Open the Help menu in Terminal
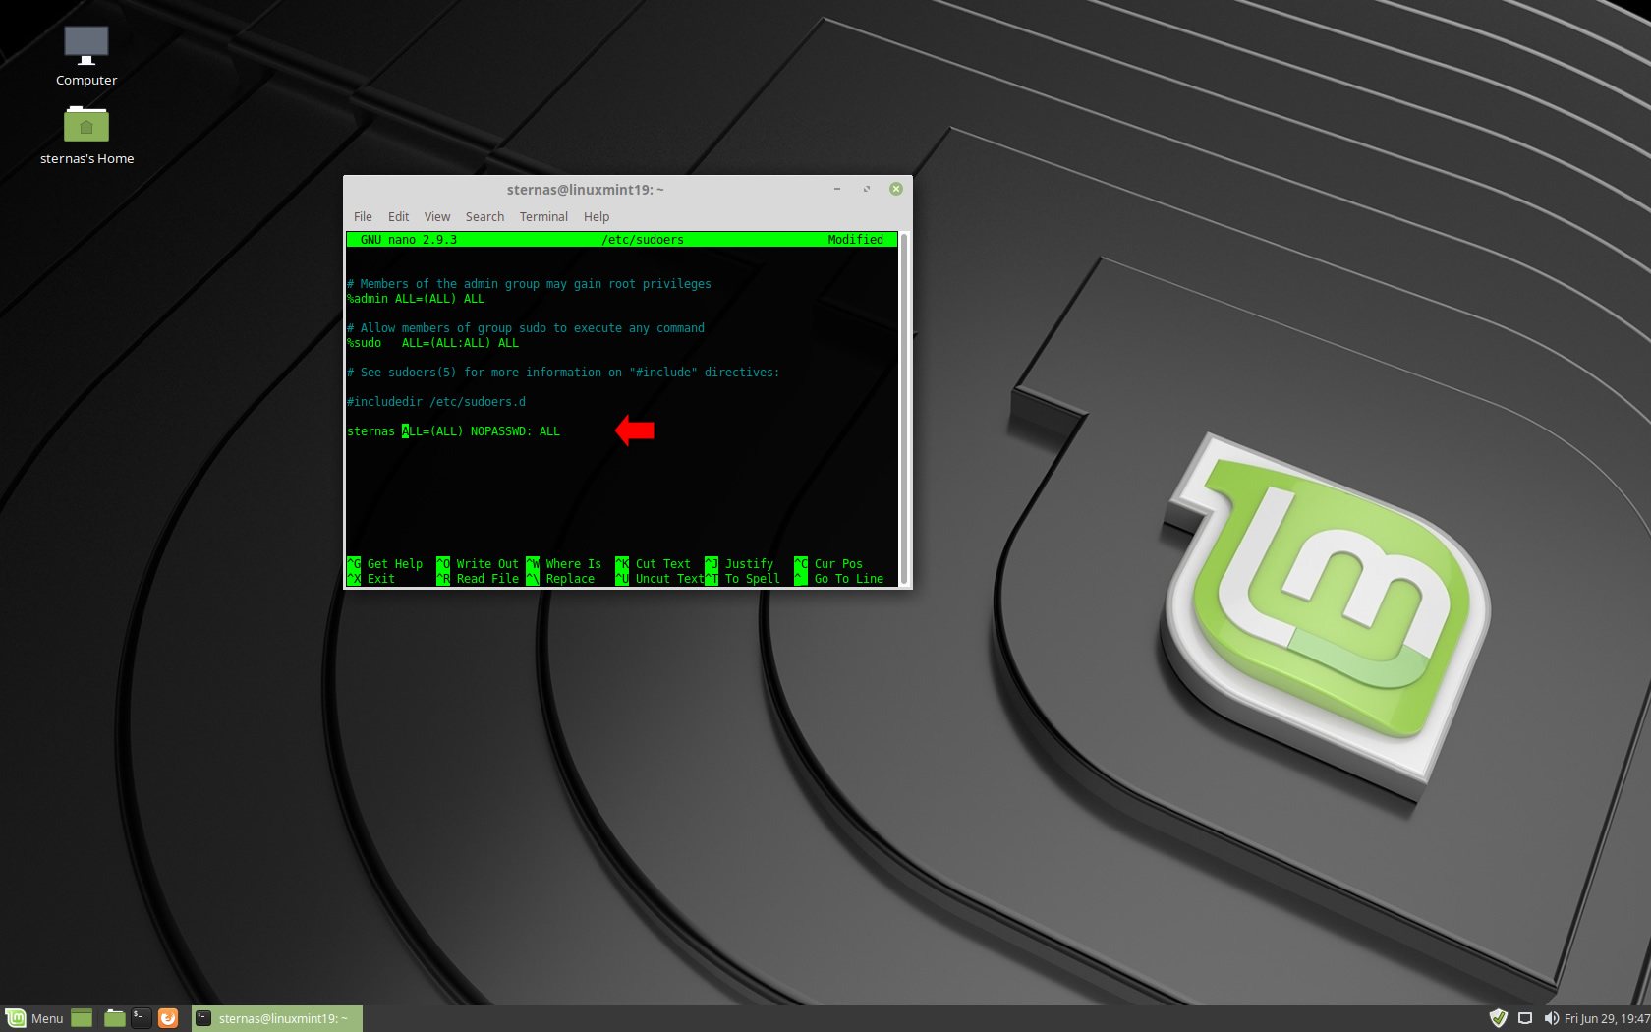Image resolution: width=1651 pixels, height=1032 pixels. 597,216
